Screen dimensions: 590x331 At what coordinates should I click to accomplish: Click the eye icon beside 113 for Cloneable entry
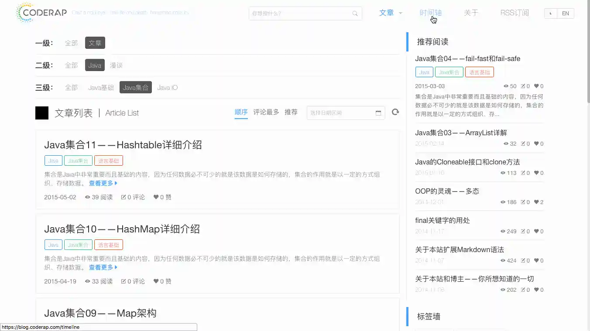click(x=503, y=173)
